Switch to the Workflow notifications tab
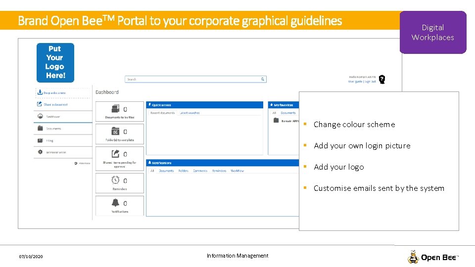The image size is (475, 267). pos(237,171)
